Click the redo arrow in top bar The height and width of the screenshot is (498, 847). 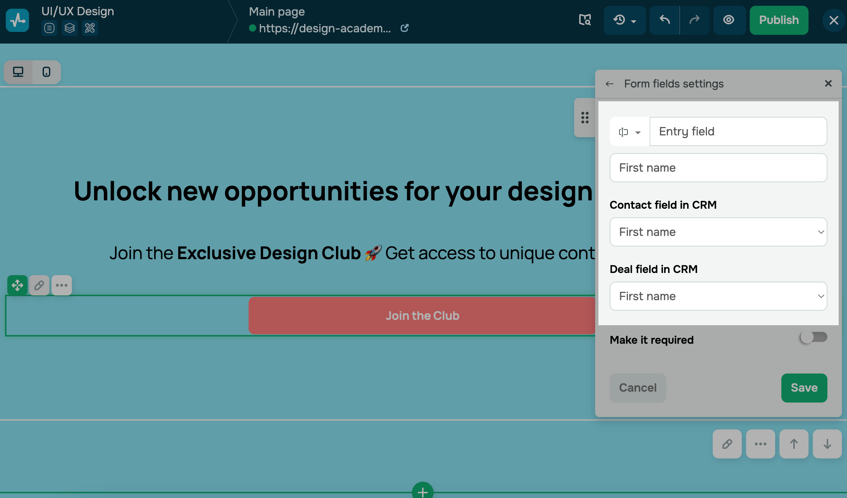point(695,20)
